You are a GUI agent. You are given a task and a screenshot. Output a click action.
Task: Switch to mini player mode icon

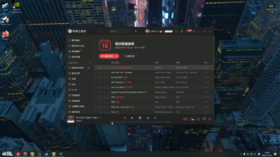tap(194, 31)
